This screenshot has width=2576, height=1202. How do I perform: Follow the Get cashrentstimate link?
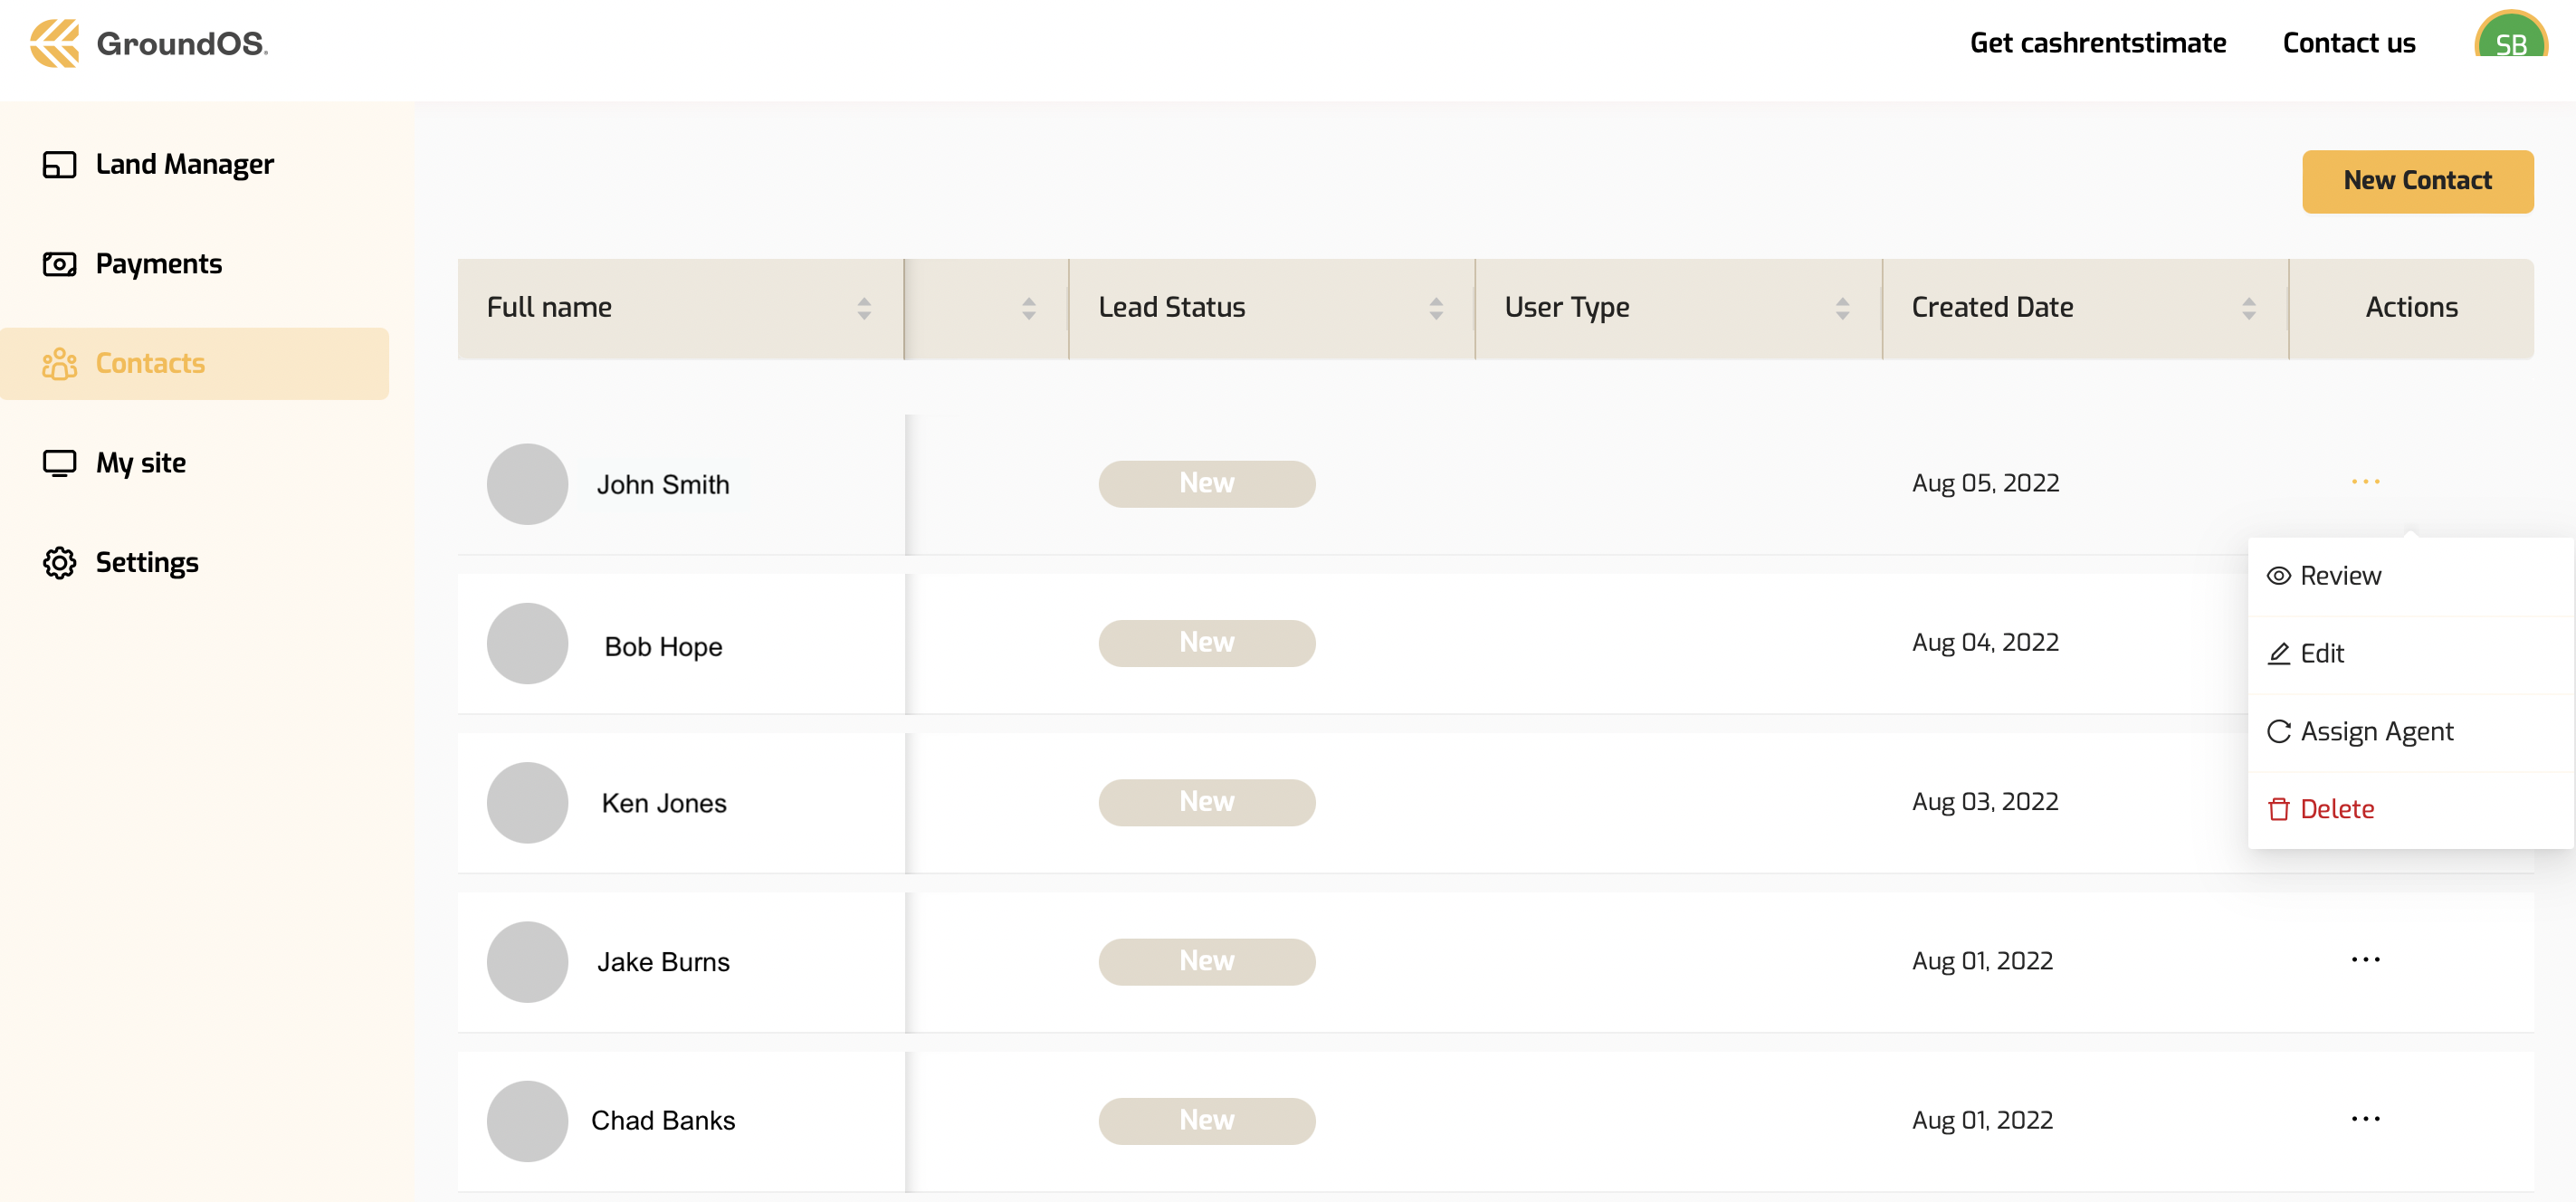click(2097, 43)
